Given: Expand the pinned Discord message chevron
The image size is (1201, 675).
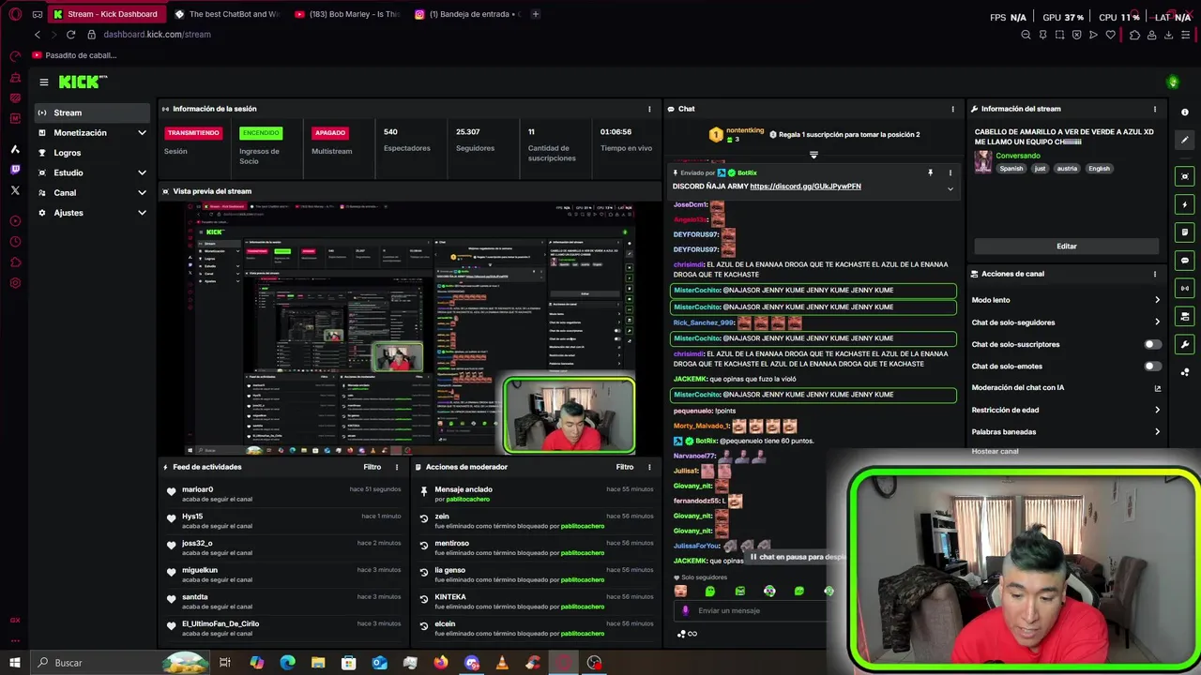Looking at the screenshot, I should point(950,188).
